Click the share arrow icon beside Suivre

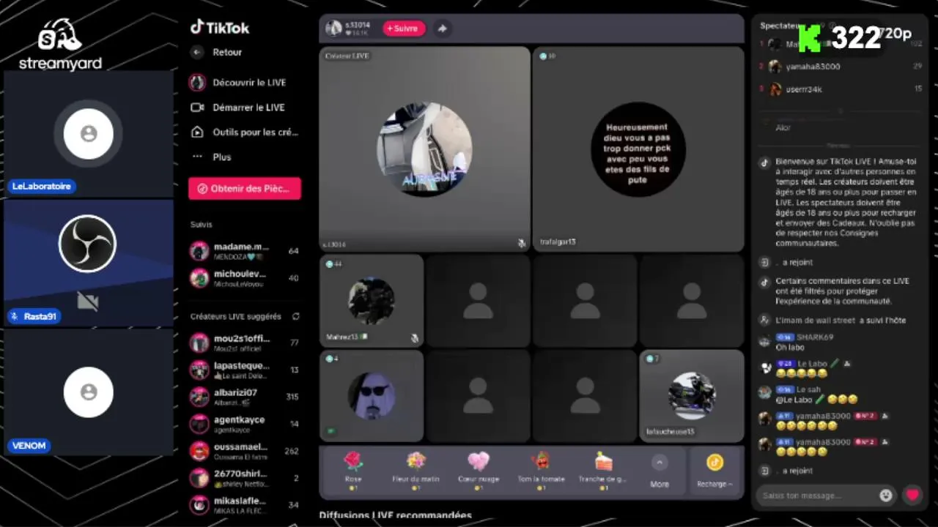pyautogui.click(x=442, y=29)
